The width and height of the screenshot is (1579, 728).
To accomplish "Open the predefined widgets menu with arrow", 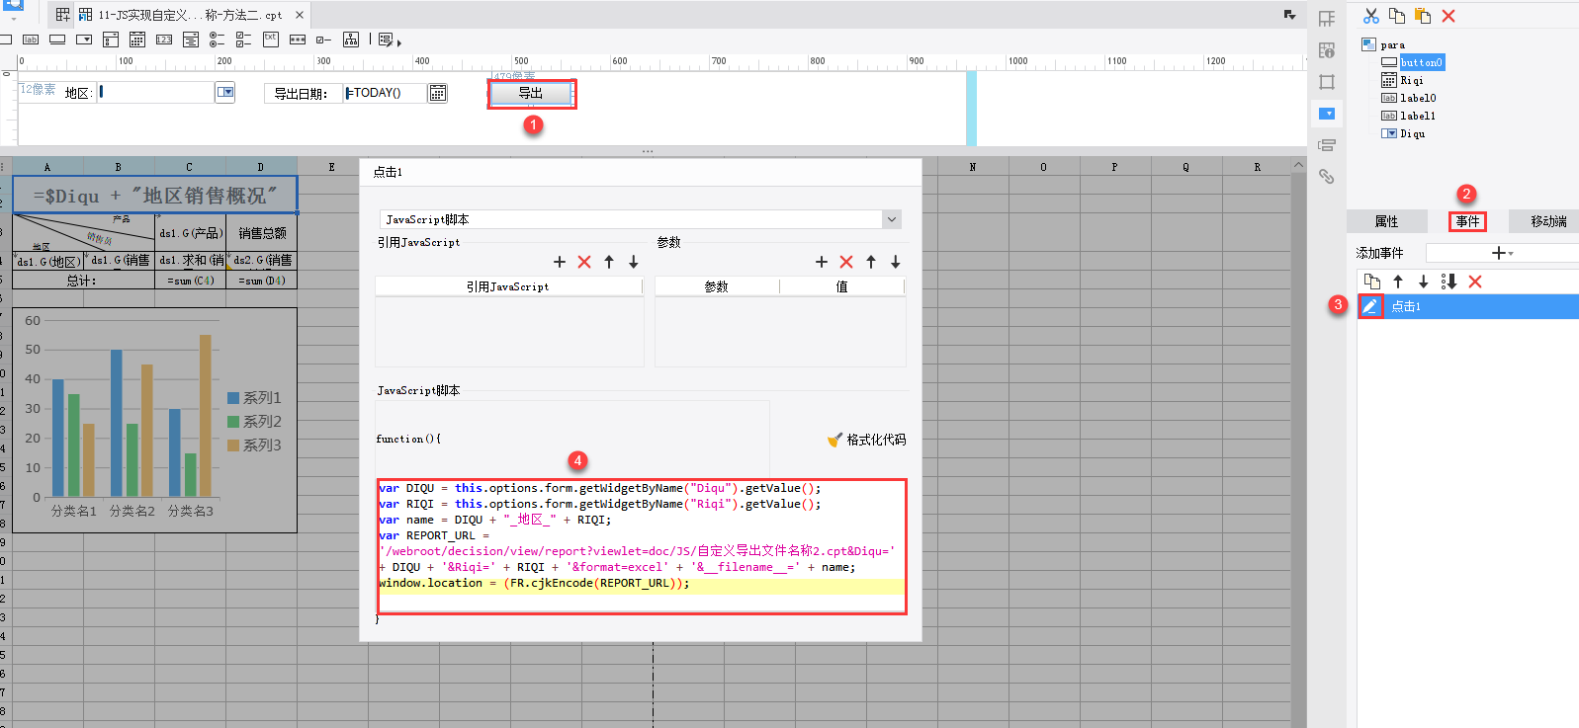I will point(390,40).
